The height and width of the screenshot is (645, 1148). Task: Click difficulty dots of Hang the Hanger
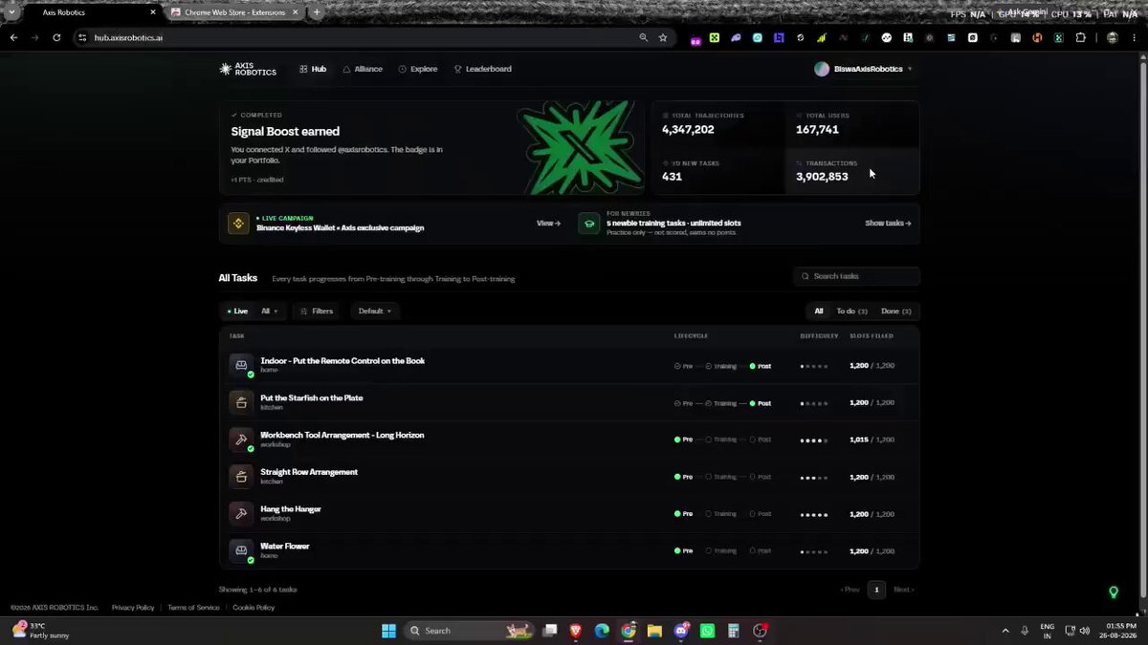(814, 515)
